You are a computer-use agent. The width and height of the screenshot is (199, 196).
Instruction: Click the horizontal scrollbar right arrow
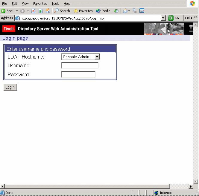coord(191,186)
